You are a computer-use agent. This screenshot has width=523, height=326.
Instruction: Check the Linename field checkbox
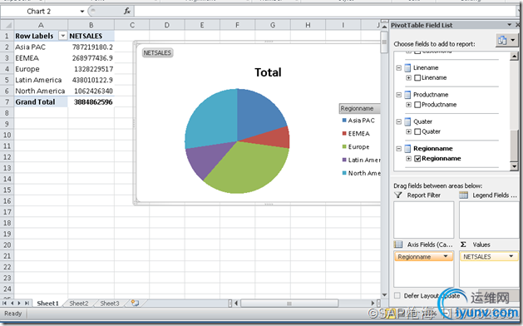pos(417,77)
